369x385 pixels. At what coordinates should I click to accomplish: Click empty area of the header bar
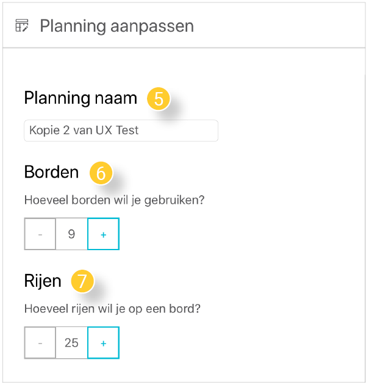pyautogui.click(x=278, y=26)
